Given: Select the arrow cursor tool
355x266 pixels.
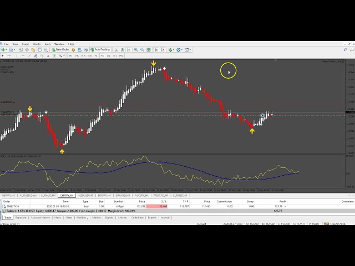Looking at the screenshot, I should pos(3,55).
